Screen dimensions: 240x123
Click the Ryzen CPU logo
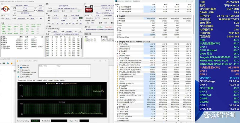(6, 9)
